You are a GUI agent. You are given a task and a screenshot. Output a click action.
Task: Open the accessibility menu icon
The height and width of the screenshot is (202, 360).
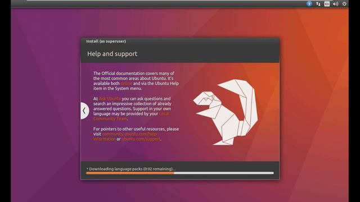coord(309,4)
